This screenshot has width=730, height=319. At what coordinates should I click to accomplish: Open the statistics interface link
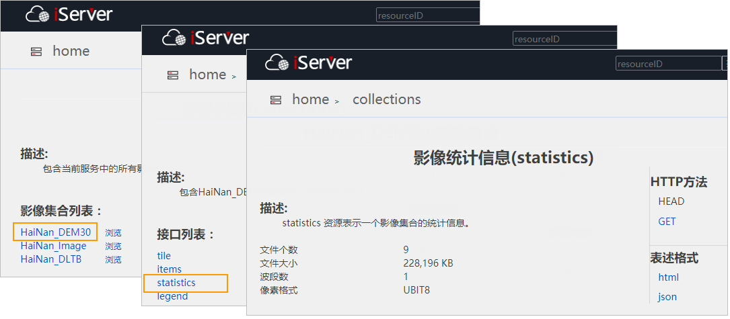coord(176,283)
